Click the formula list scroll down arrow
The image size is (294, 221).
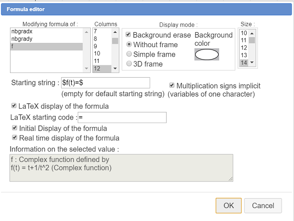click(86, 68)
